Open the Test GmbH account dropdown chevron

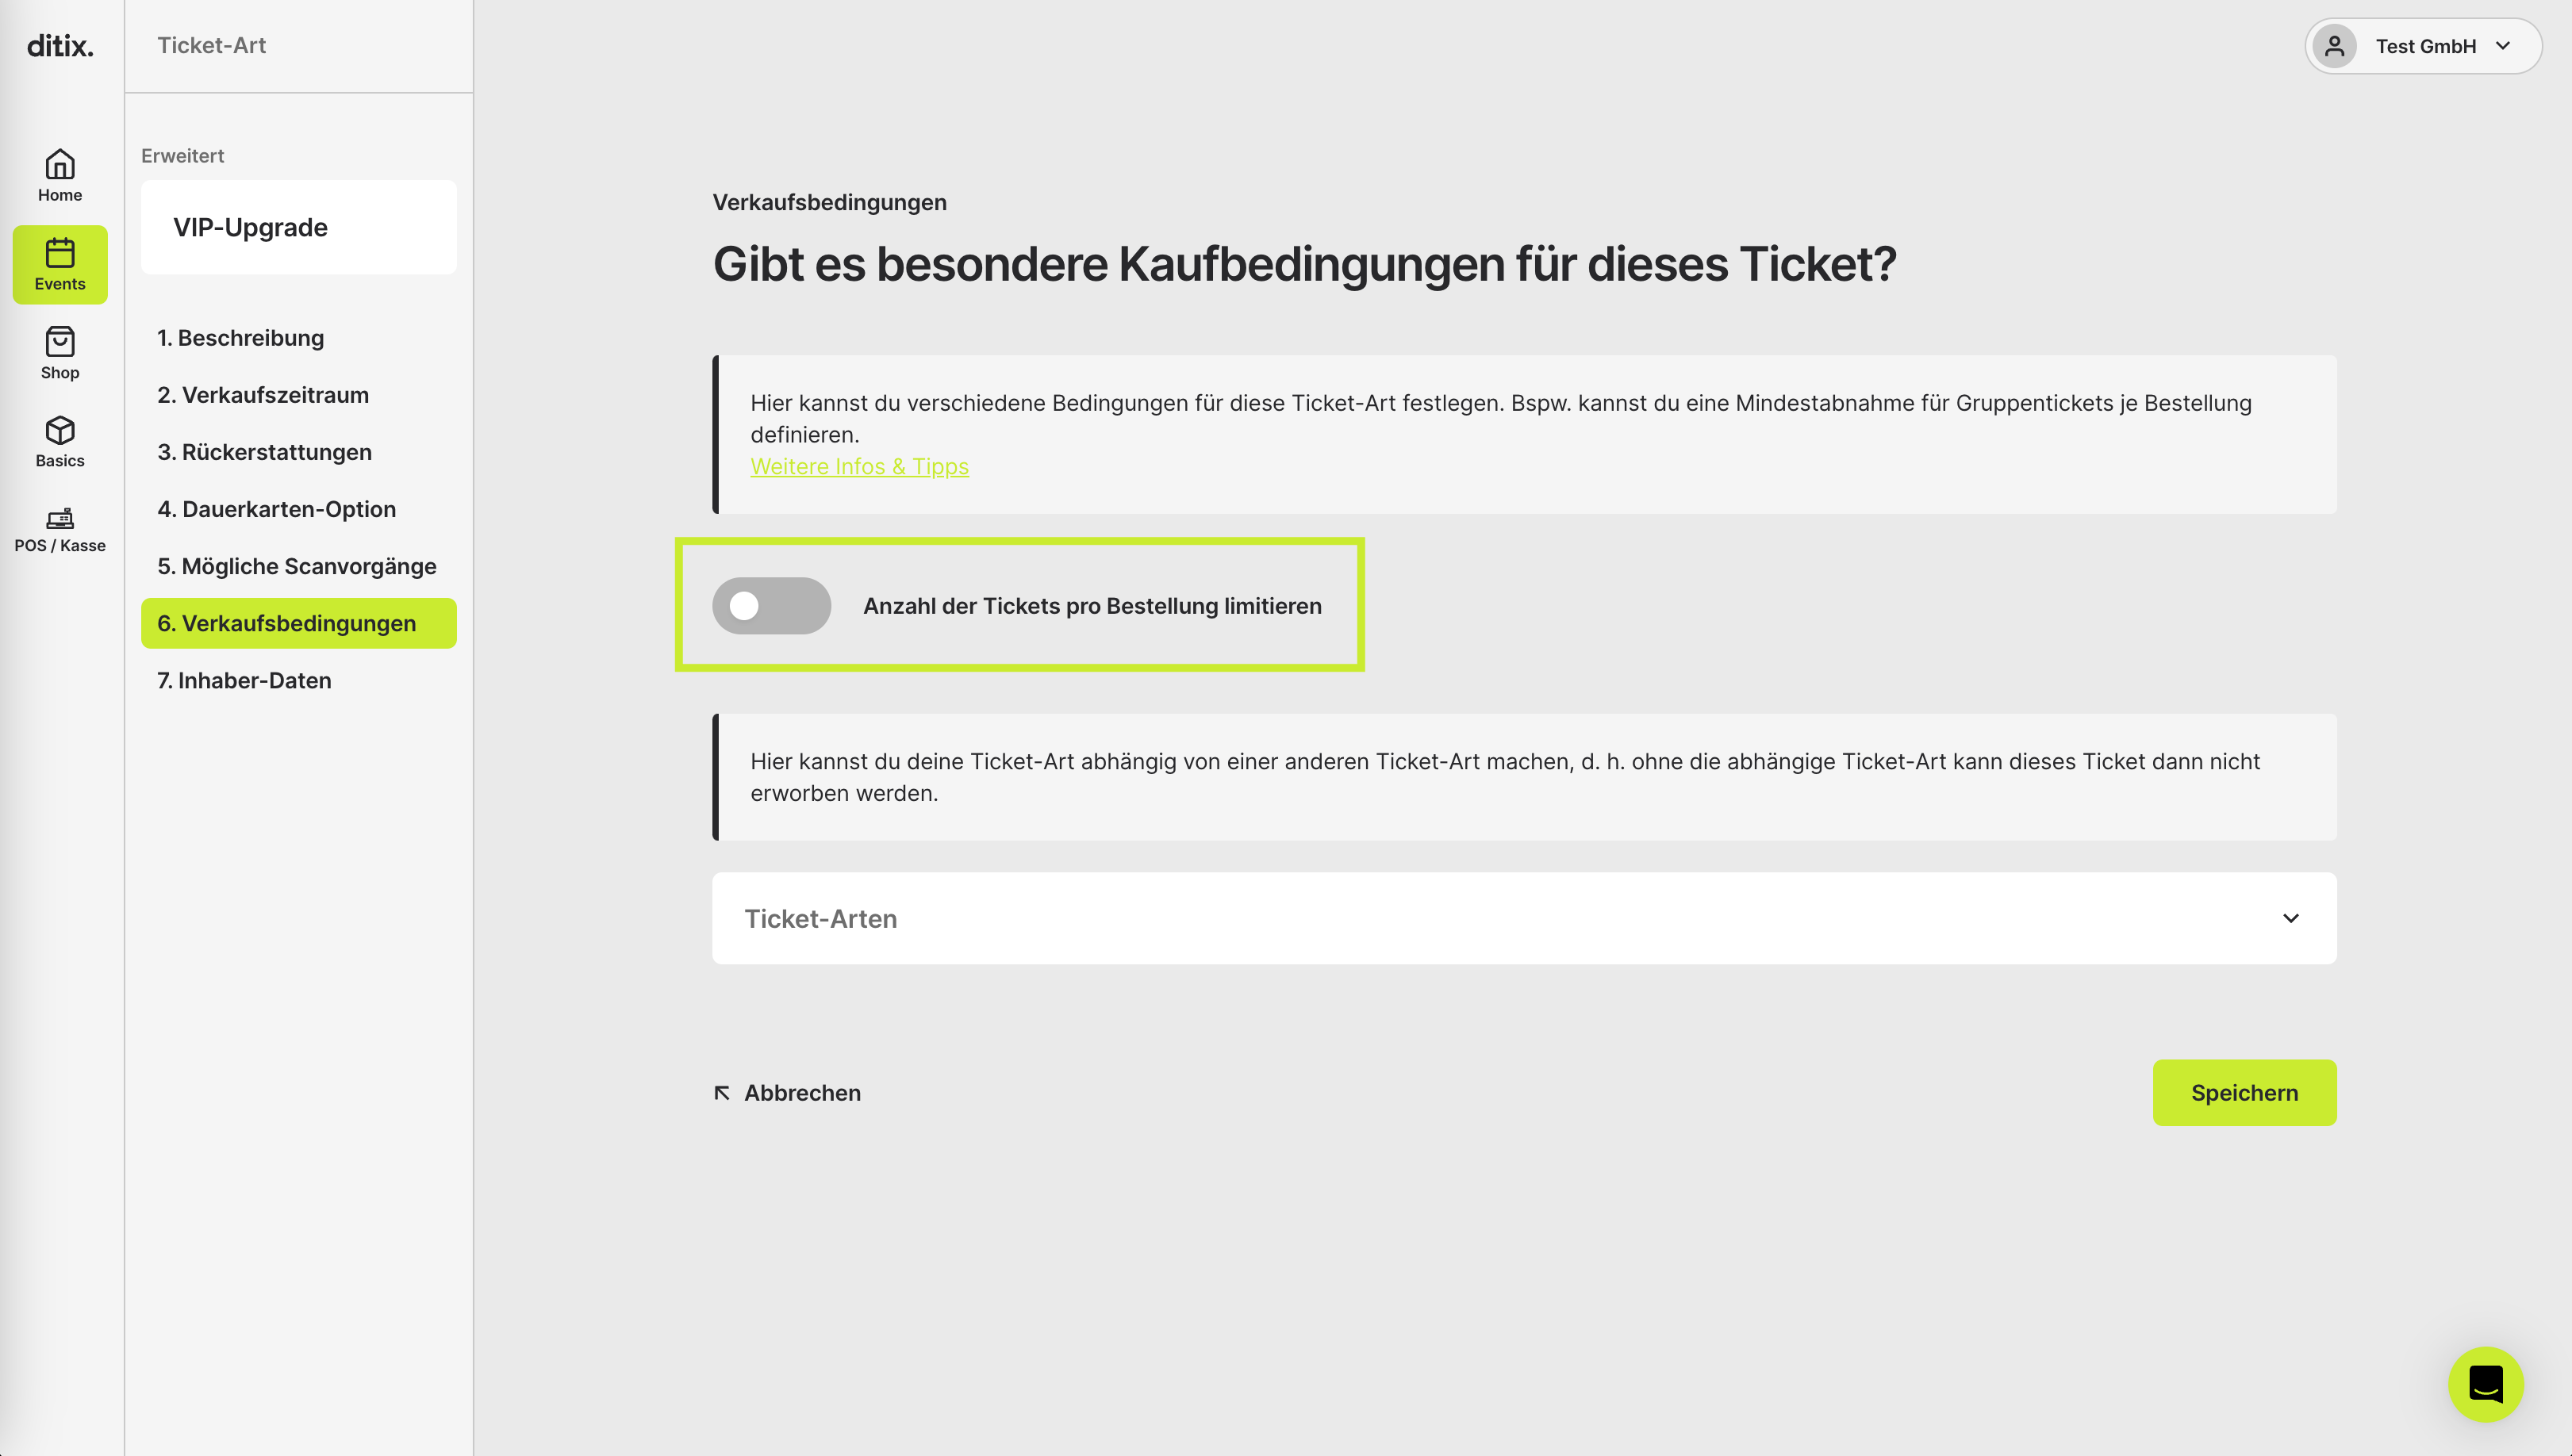[x=2503, y=46]
